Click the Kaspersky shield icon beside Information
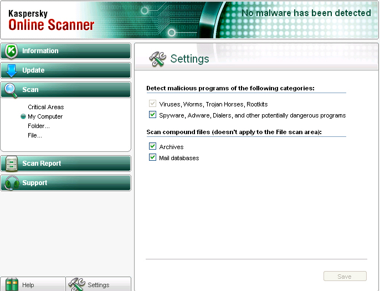The width and height of the screenshot is (380, 291). pos(11,51)
